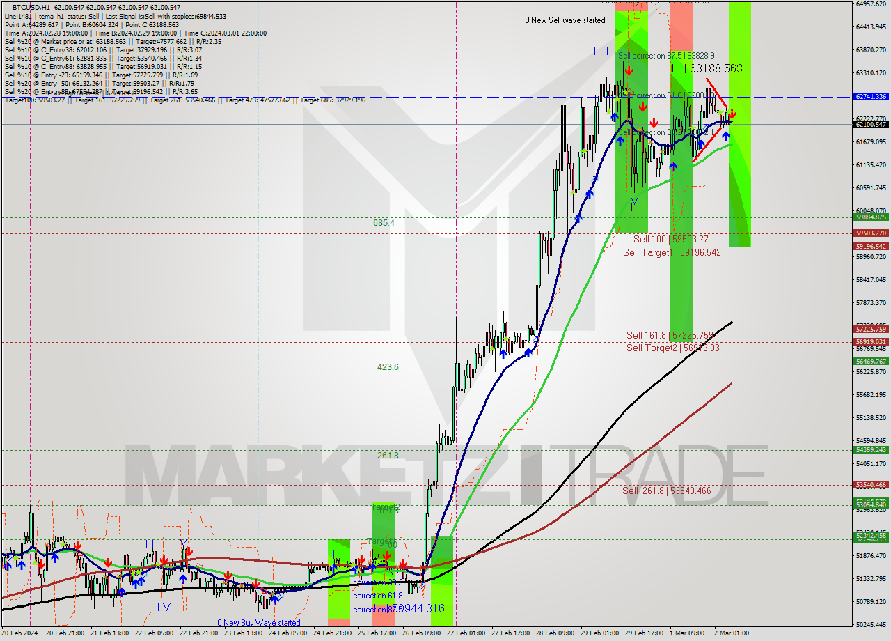Click the 'I I I 63188.563' wave label
Image resolution: width=891 pixels, height=641 pixels.
click(x=707, y=68)
